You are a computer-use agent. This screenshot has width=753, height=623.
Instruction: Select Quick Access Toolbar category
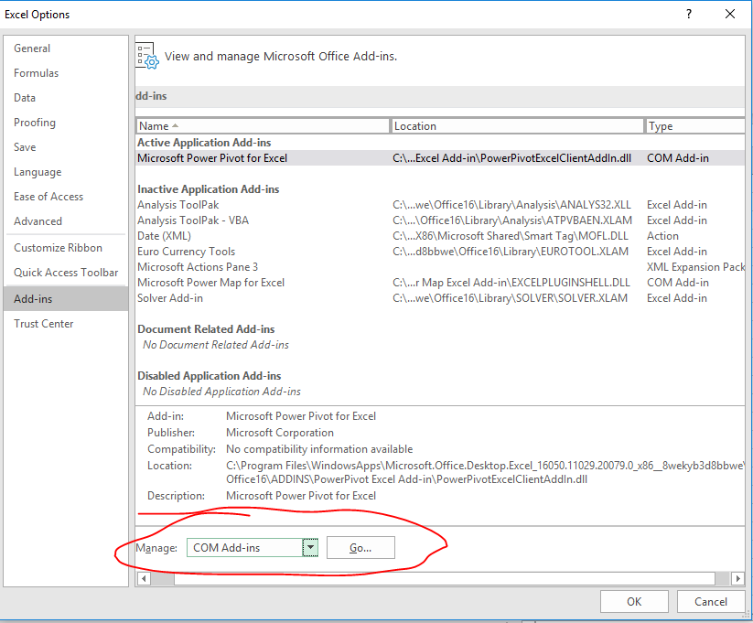[66, 273]
